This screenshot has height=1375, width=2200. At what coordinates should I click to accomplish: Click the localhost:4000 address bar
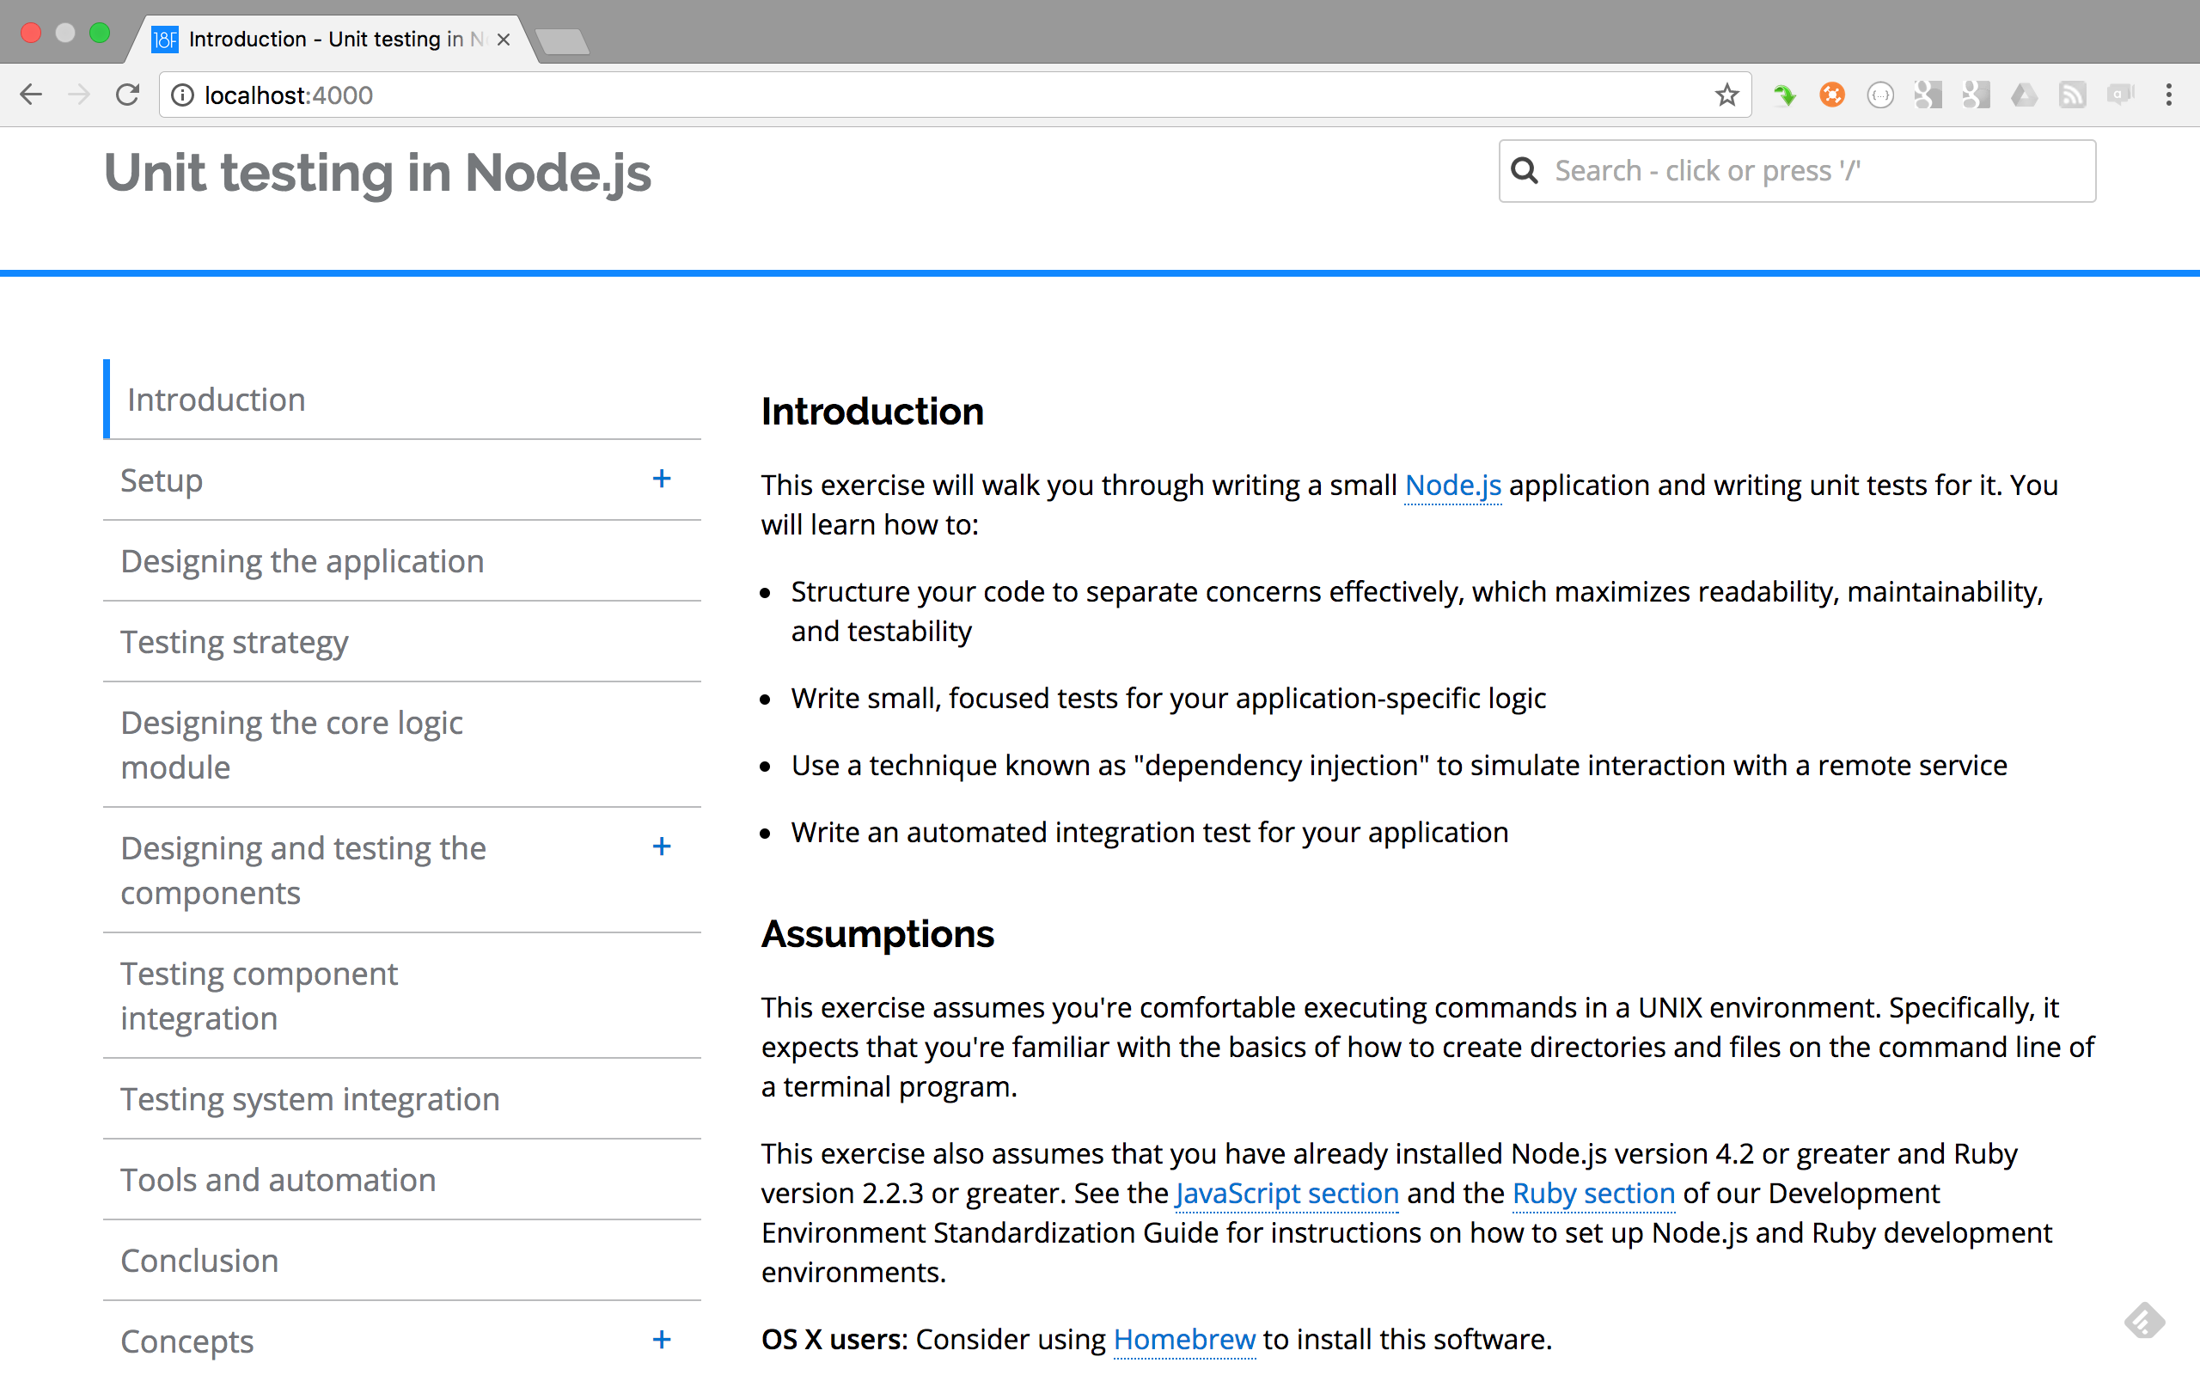[x=955, y=95]
